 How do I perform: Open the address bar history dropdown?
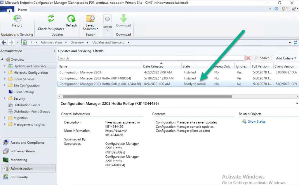coord(290,43)
